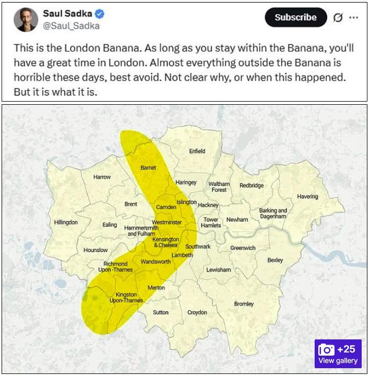Click the London Banana tweet text
Screen dimensions: 369x375
pyautogui.click(x=184, y=70)
